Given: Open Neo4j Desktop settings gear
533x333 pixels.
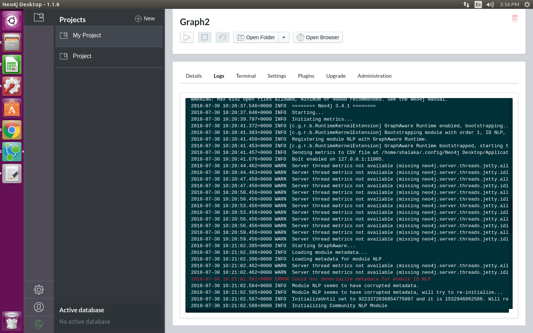Looking at the screenshot, I should [39, 290].
